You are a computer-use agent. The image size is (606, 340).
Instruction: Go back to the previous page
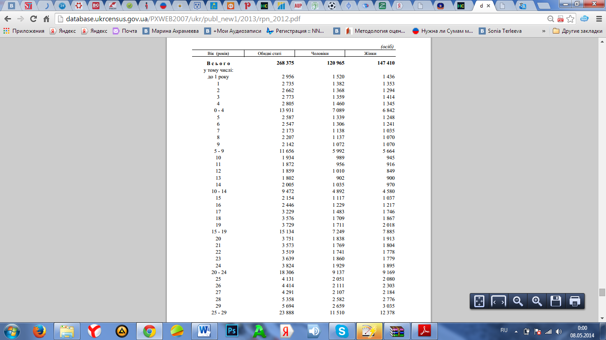coord(8,19)
